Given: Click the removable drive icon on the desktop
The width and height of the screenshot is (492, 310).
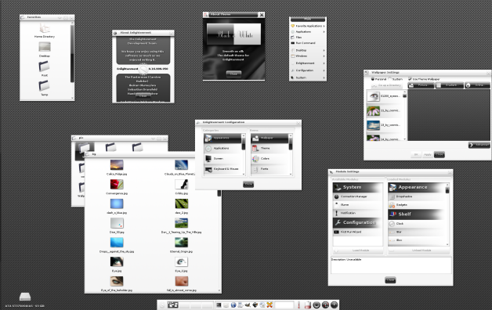Looking at the screenshot, I should [25, 297].
